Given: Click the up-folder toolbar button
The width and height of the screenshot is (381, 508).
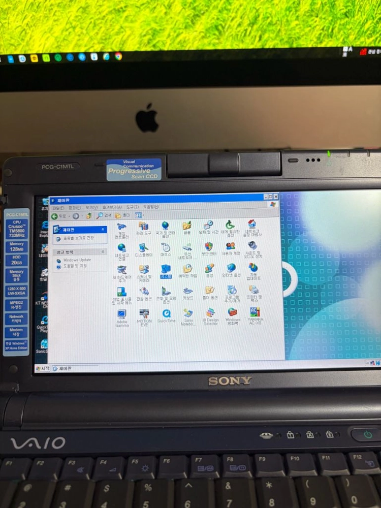Looking at the screenshot, I should click(89, 216).
